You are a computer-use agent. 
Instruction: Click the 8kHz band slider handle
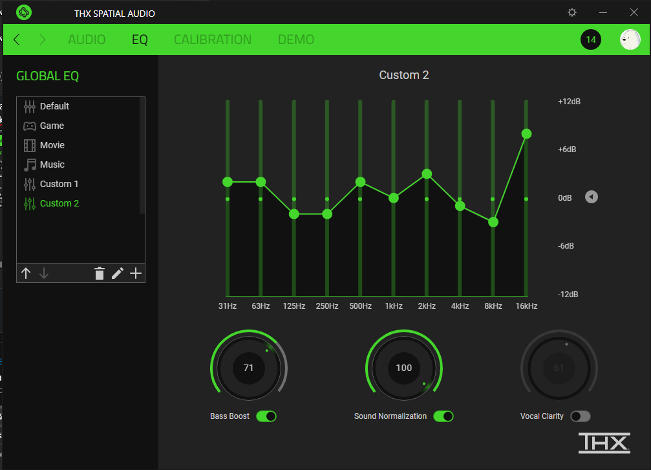493,222
